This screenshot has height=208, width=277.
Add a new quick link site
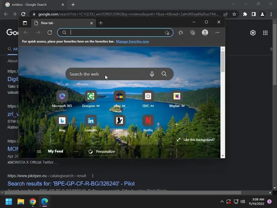coord(176,125)
